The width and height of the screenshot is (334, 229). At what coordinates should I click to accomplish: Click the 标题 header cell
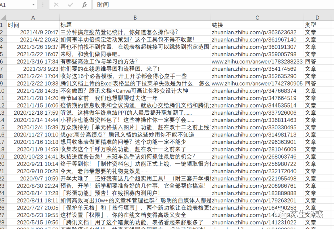tap(135, 25)
